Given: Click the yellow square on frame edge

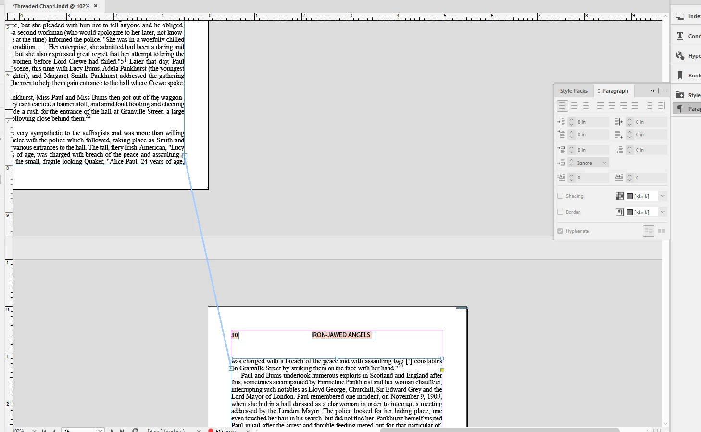Looking at the screenshot, I should click(x=442, y=370).
